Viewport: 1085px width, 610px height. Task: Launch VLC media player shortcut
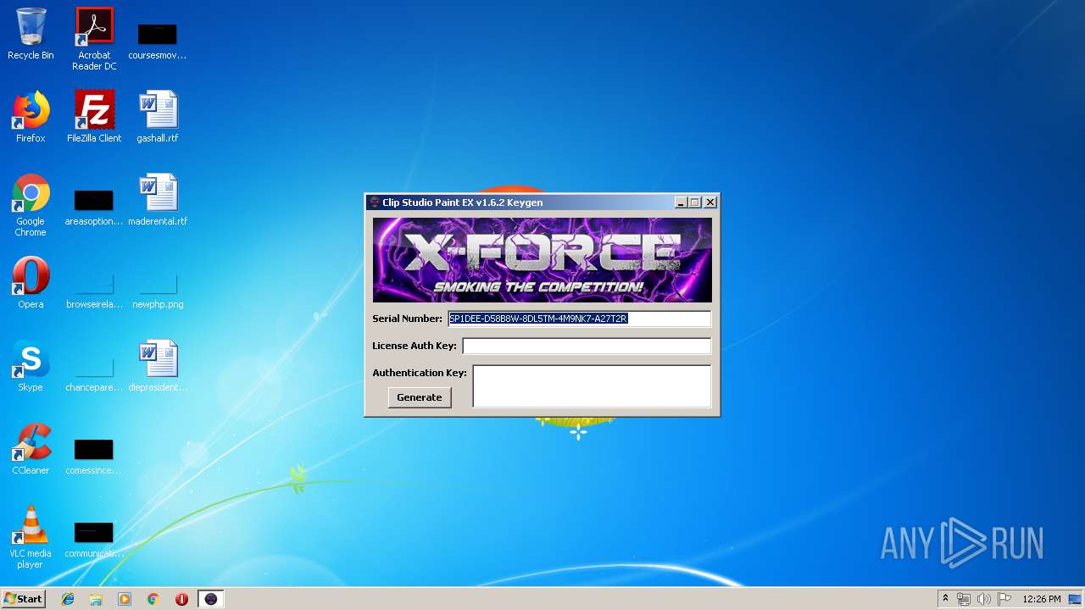(31, 537)
